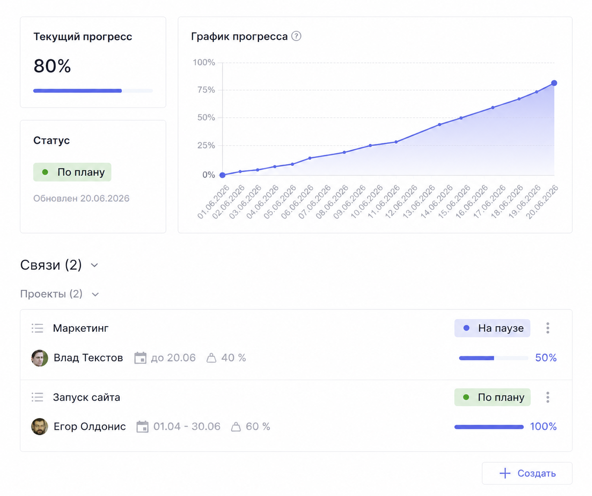Select the 20.06.2026 endpoint on the chart
Screen dimensions: 592x496
(x=554, y=83)
